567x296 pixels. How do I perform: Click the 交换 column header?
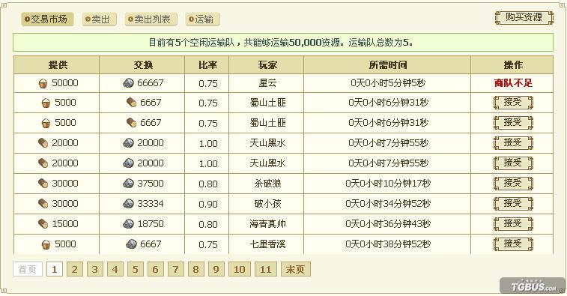(142, 65)
